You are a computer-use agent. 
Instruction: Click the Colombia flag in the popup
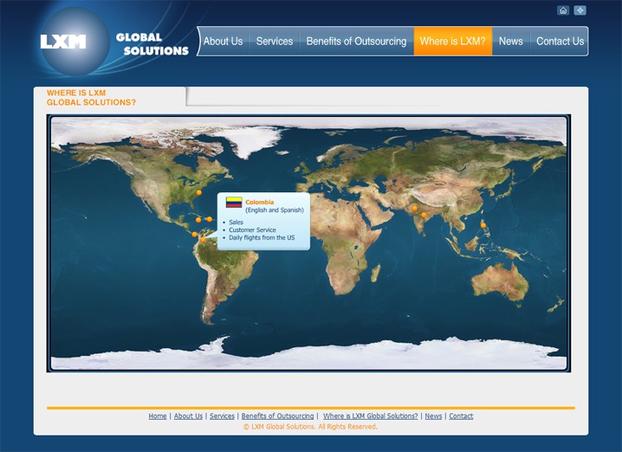point(234,203)
